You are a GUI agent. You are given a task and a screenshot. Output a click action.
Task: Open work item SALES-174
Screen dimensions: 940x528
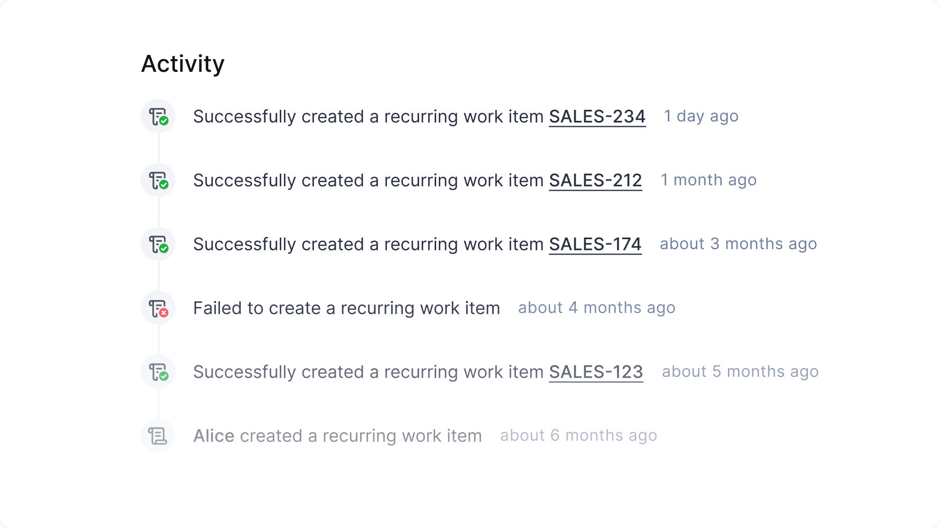point(595,244)
